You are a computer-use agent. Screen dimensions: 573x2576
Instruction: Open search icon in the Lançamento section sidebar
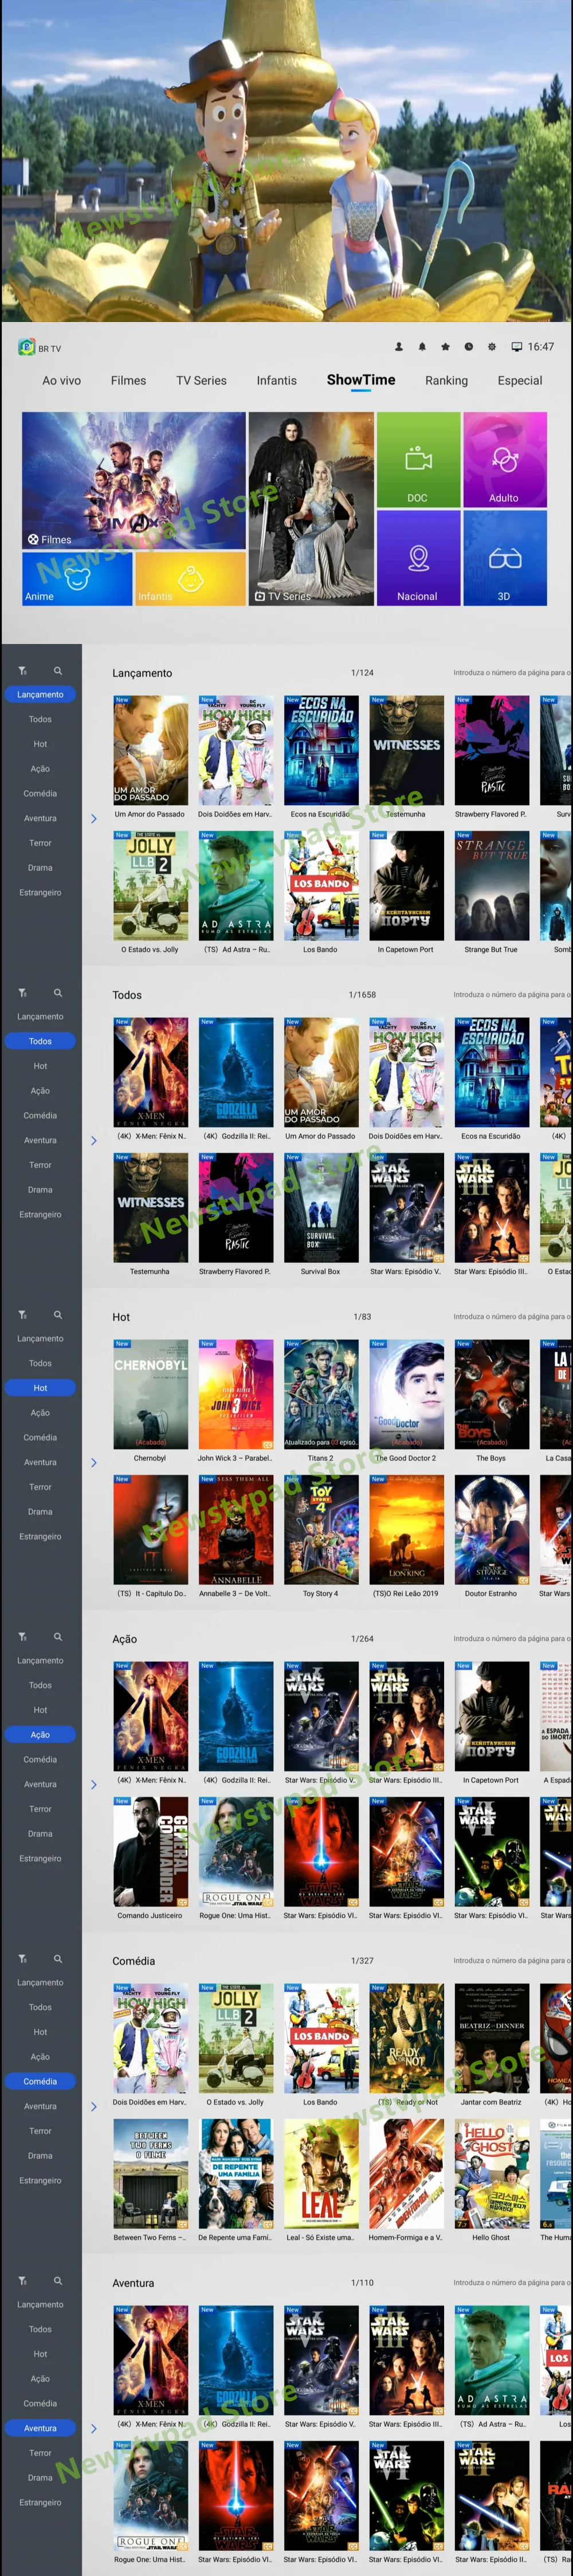58,671
